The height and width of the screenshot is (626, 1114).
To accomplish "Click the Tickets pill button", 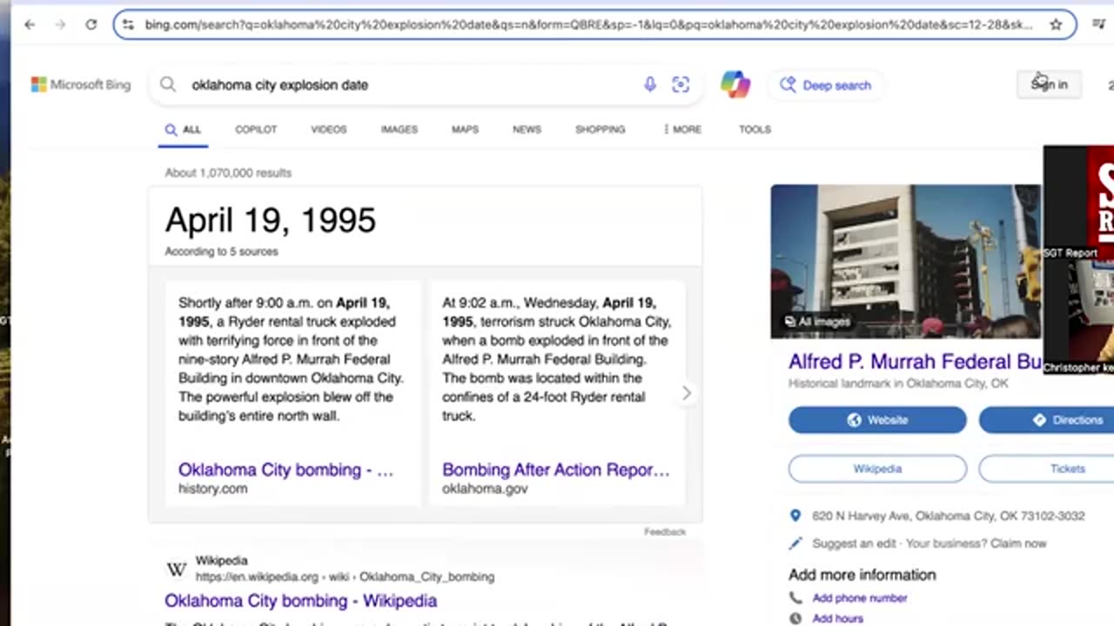I will [1046, 469].
